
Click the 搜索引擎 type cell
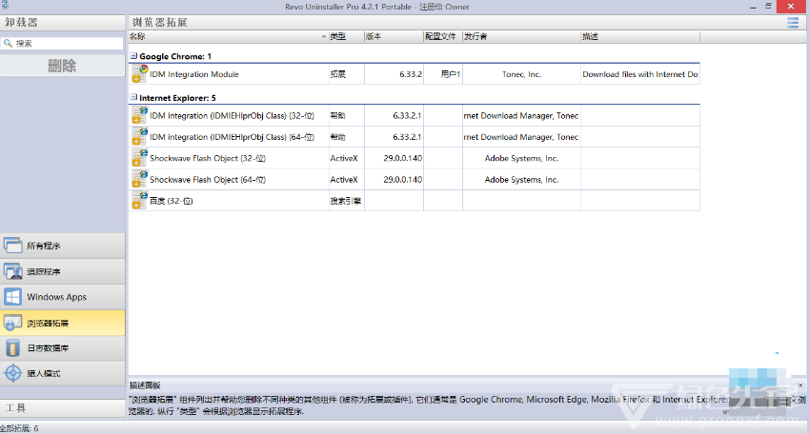pyautogui.click(x=346, y=201)
